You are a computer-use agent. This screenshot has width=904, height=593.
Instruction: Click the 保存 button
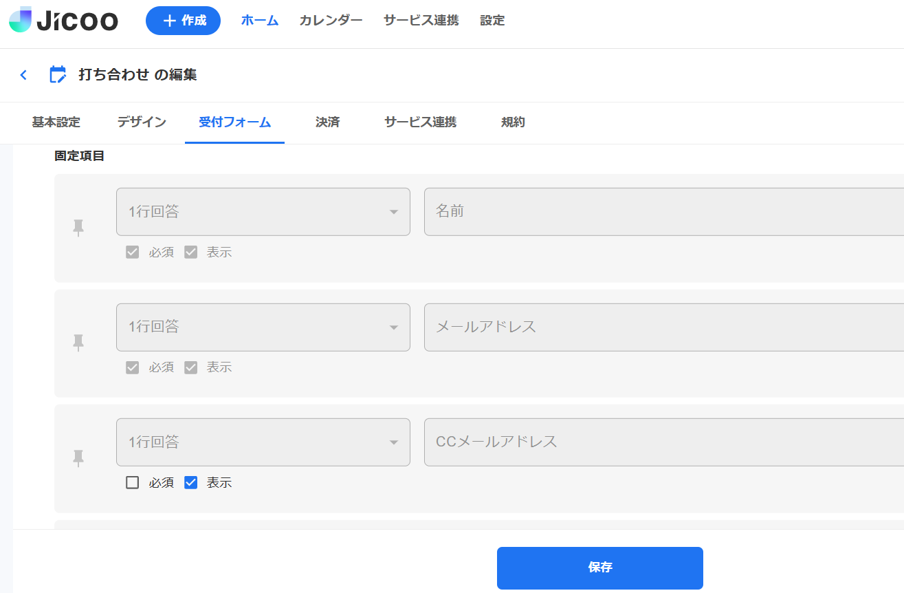point(599,568)
